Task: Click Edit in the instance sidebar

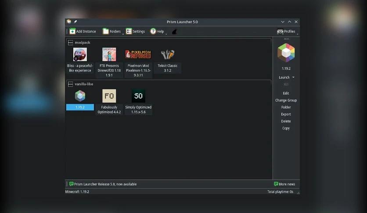Action: coord(286,93)
